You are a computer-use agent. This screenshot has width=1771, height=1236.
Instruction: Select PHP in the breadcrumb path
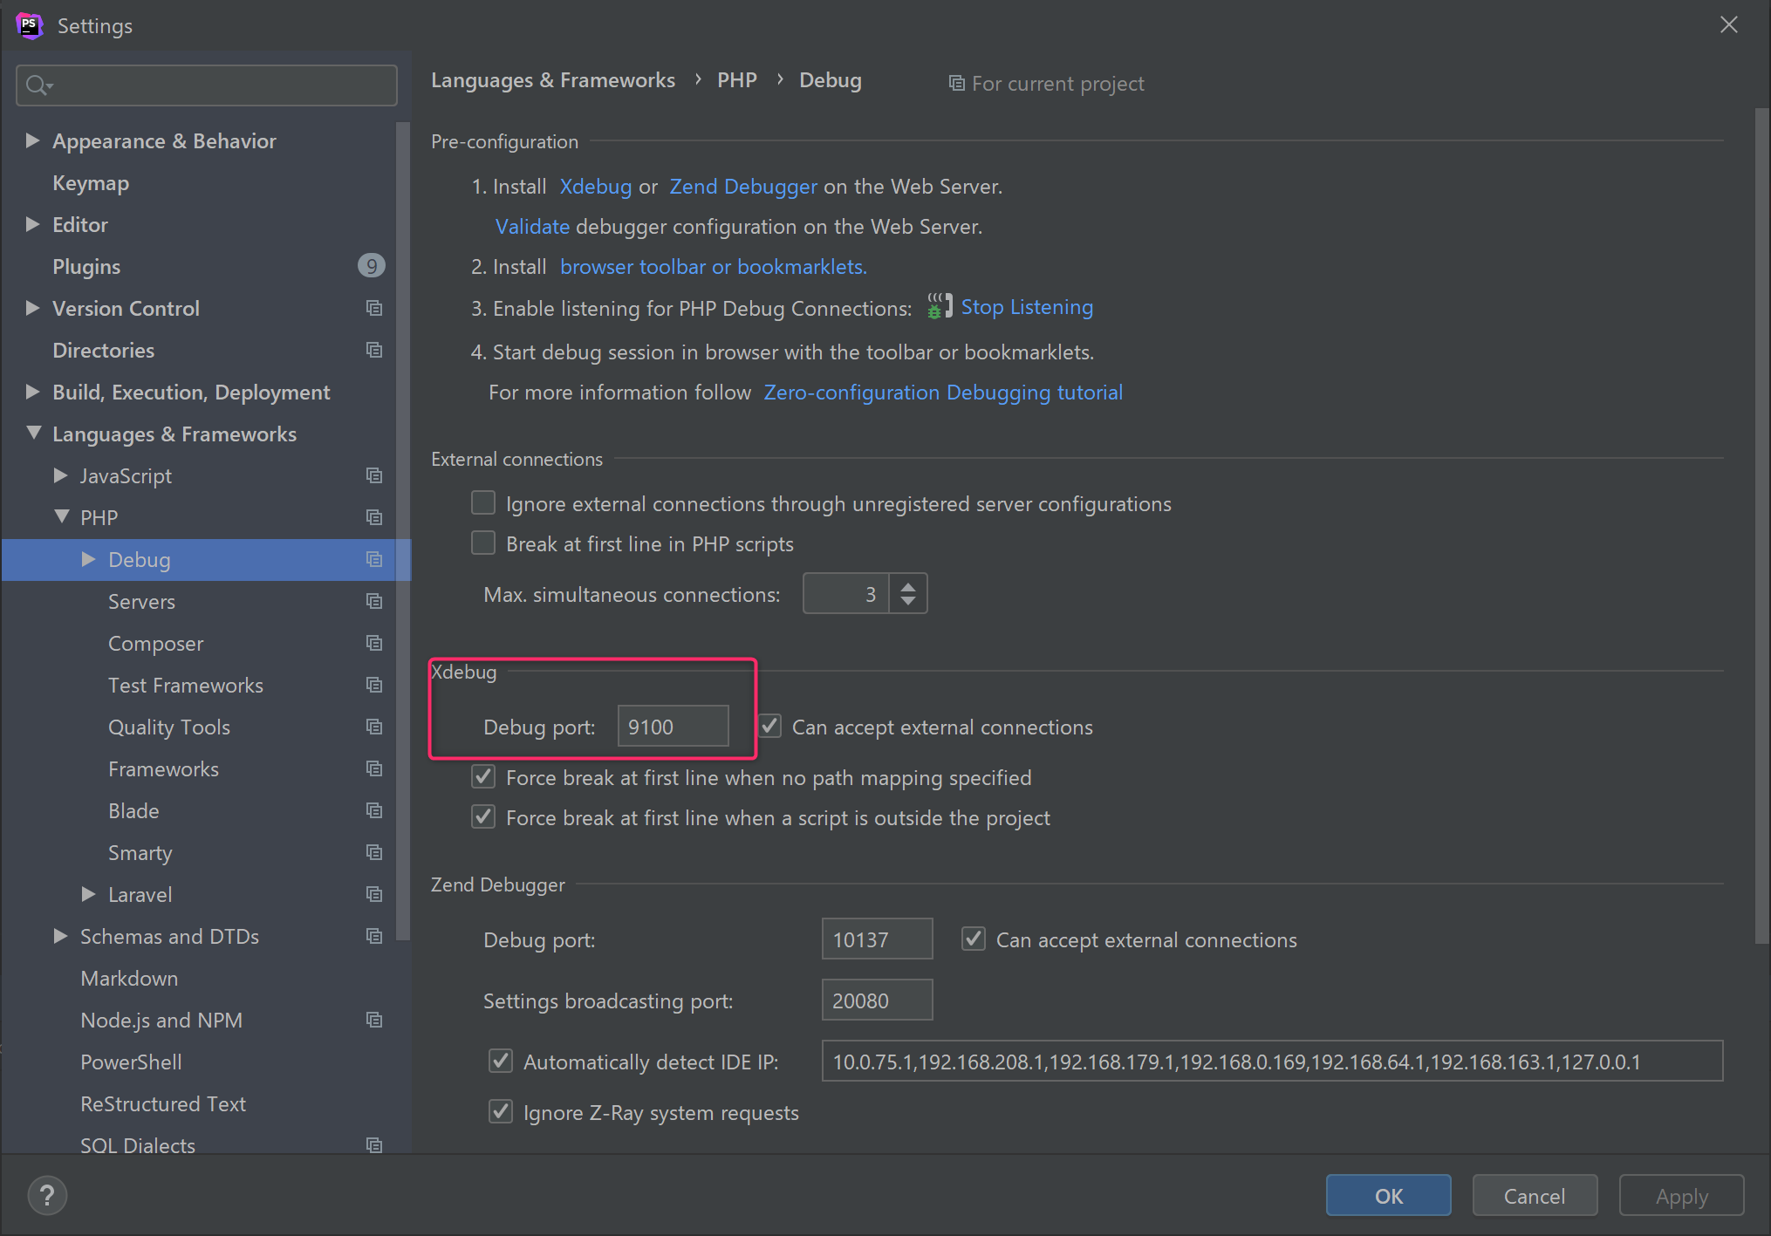point(737,79)
